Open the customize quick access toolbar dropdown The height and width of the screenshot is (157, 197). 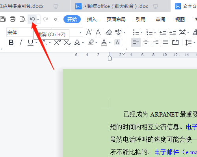pyautogui.click(x=56, y=20)
